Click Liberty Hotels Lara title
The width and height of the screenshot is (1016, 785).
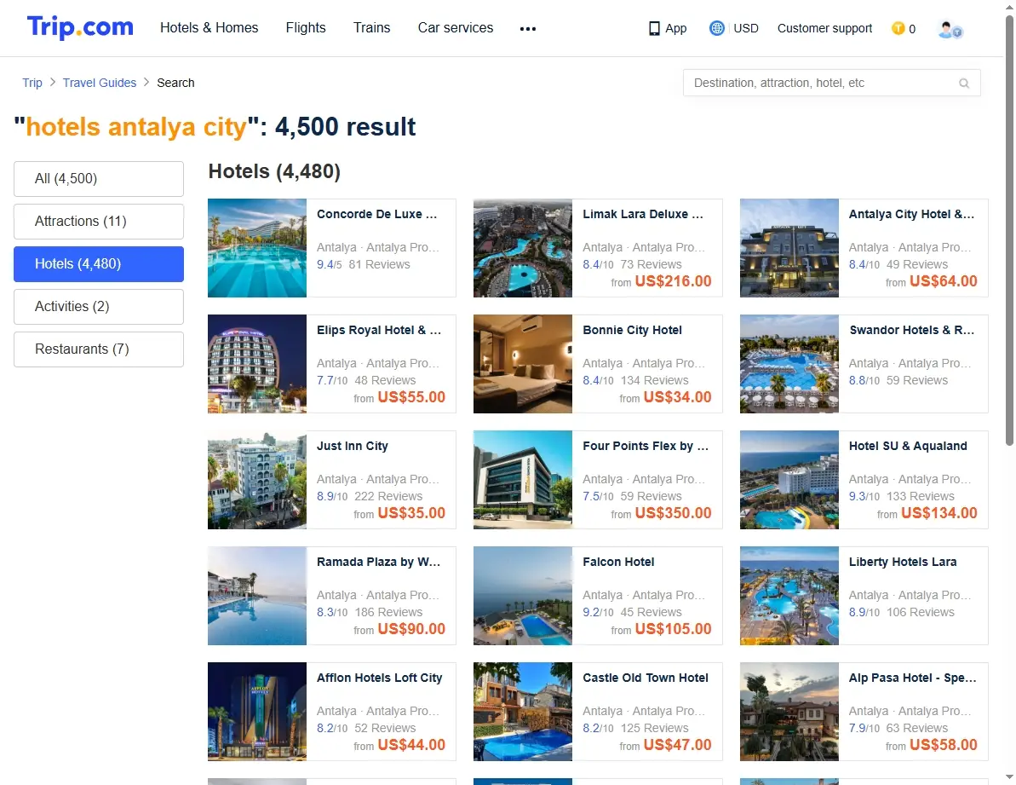click(903, 562)
